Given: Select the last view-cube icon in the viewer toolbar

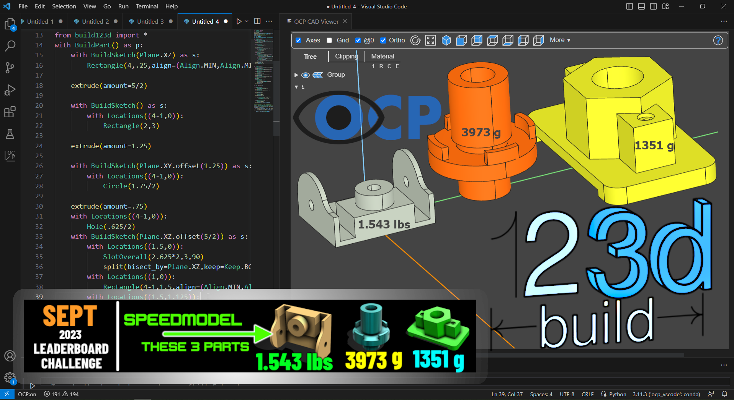Looking at the screenshot, I should coord(538,40).
